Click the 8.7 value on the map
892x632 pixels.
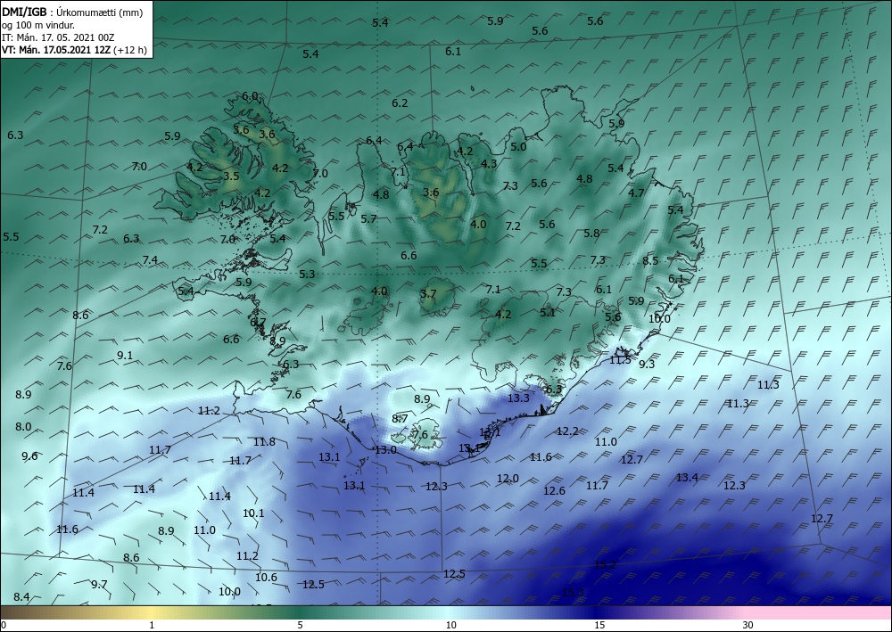pos(400,419)
